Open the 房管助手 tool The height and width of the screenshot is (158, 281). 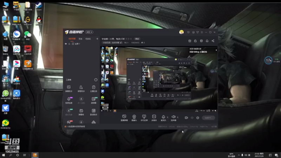click(81, 88)
